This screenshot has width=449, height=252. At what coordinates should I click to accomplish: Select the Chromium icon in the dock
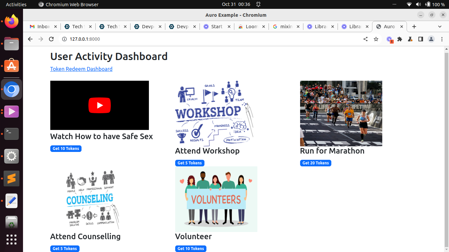[x=12, y=89]
